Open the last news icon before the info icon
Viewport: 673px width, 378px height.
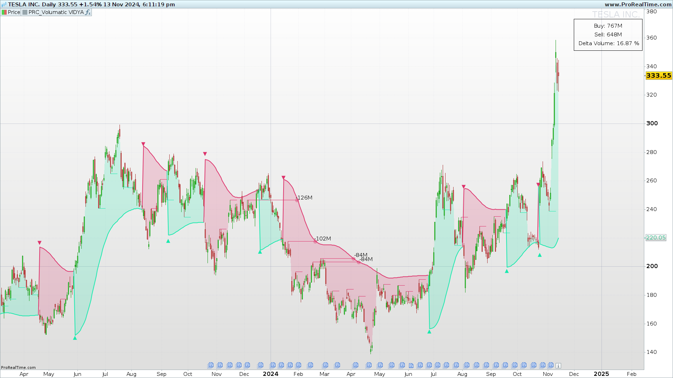pyautogui.click(x=551, y=365)
